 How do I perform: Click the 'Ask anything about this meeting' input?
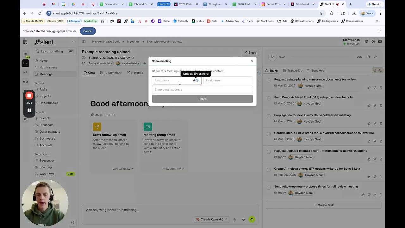(x=170, y=210)
